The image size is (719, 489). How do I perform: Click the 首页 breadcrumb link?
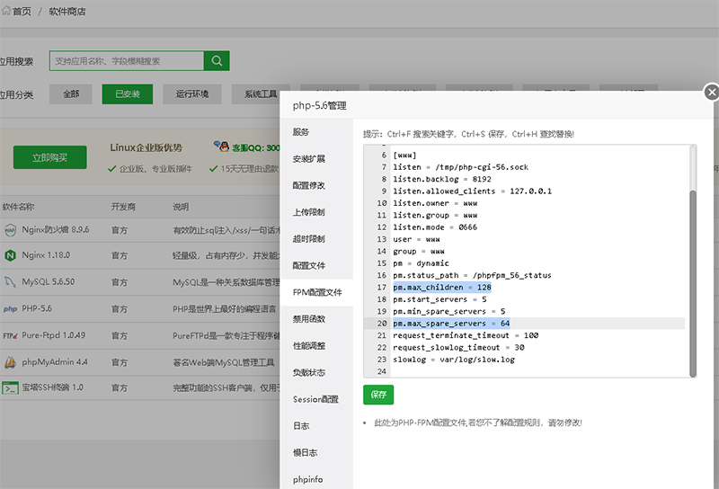[x=22, y=12]
